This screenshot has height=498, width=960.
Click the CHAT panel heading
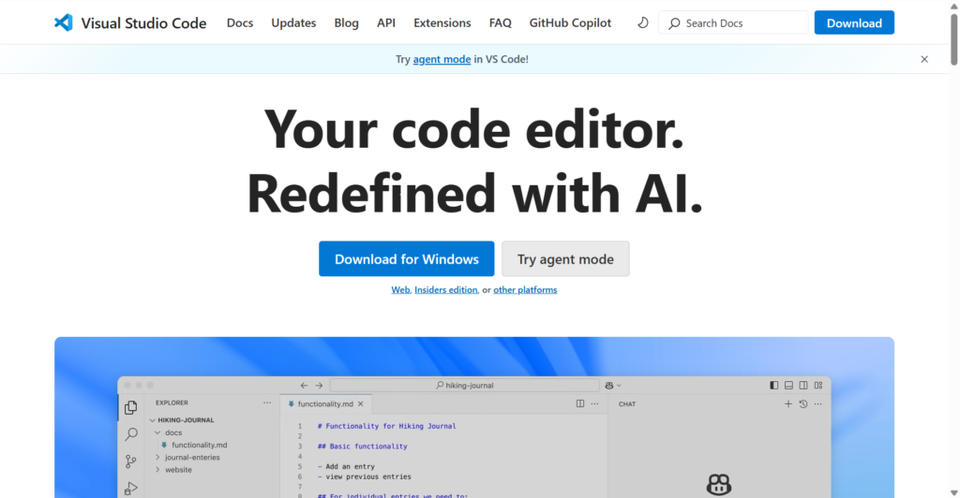(x=627, y=403)
